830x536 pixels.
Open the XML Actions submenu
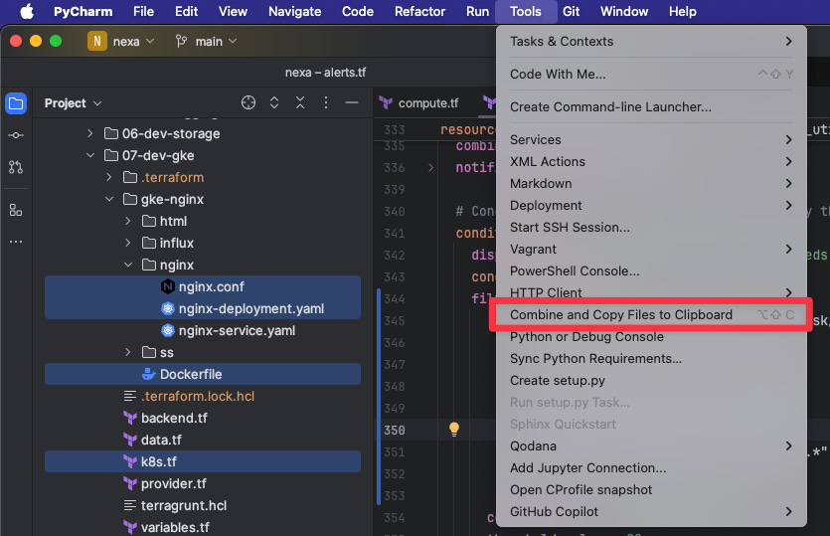[651, 161]
